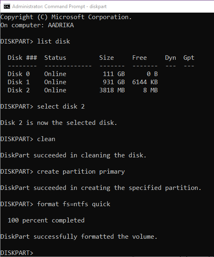
Task: Click the "100 percent completed" progress text
Action: pyautogui.click(x=46, y=220)
